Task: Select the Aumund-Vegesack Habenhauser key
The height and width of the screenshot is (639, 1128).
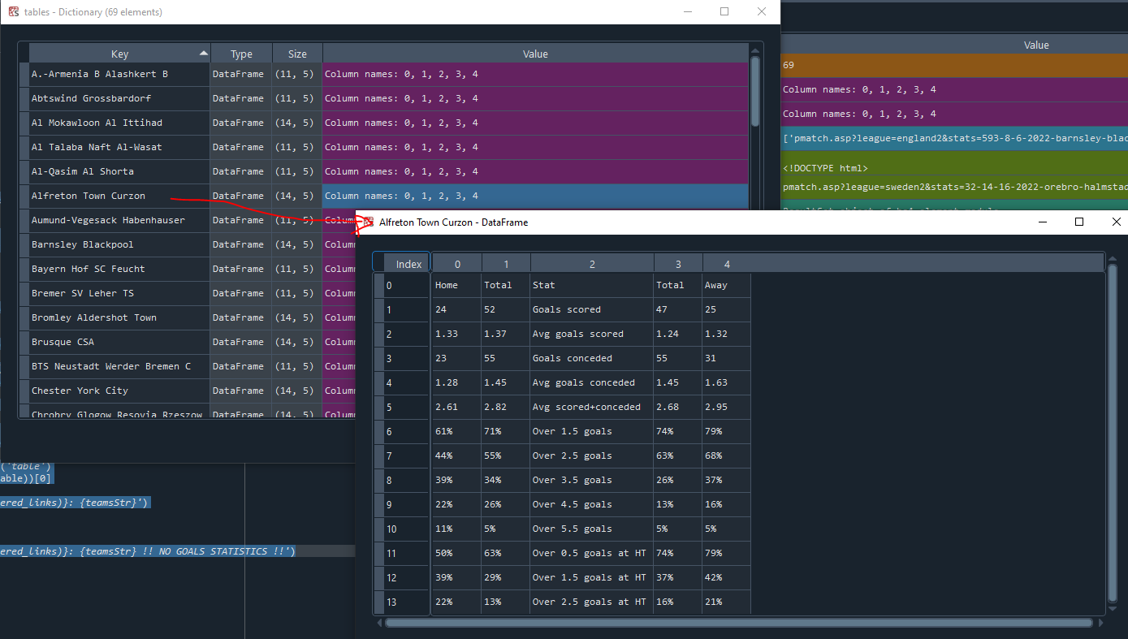Action: pos(119,220)
